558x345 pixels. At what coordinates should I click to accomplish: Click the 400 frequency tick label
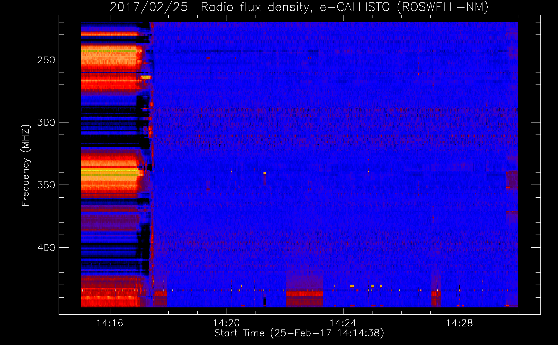46,248
